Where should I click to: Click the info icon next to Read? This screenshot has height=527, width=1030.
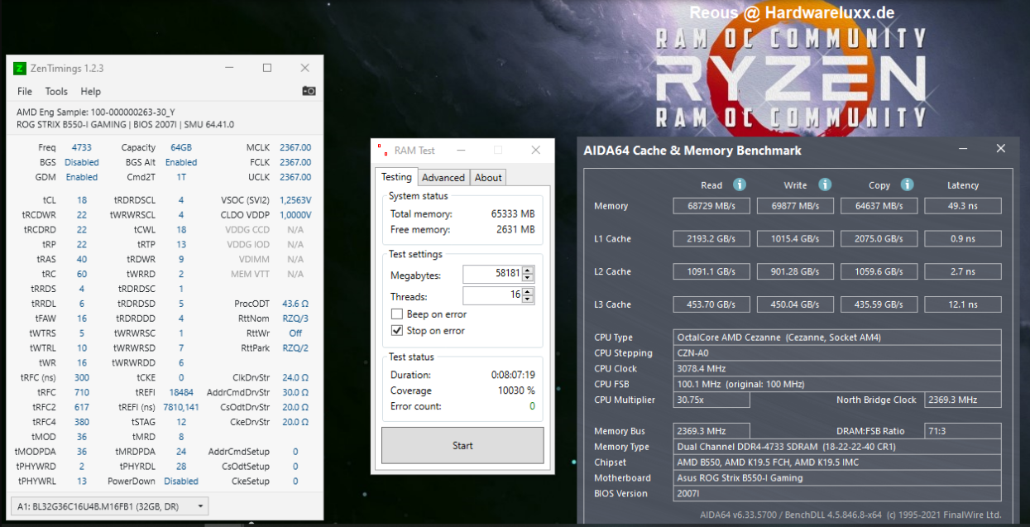pyautogui.click(x=740, y=184)
